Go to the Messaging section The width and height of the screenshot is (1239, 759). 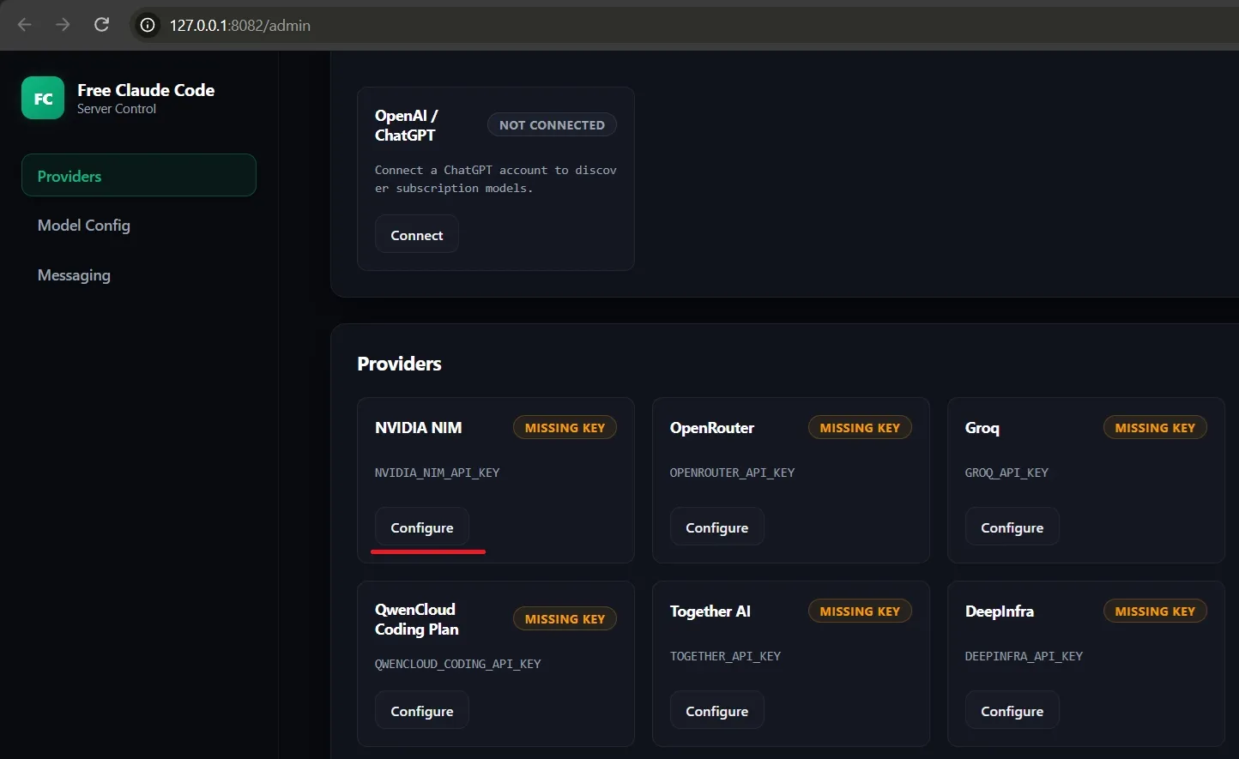[x=74, y=275]
